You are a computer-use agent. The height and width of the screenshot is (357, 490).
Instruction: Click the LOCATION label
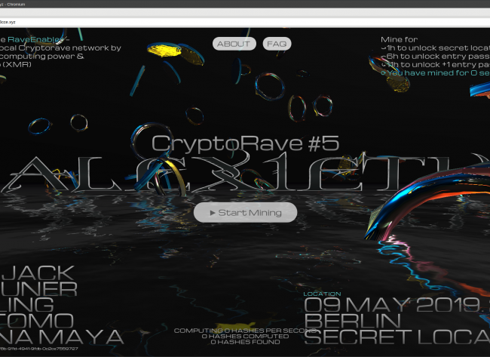click(322, 294)
